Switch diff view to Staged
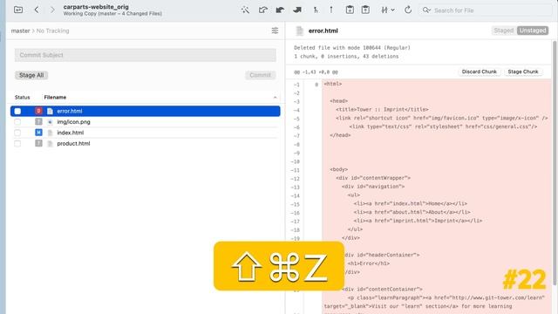This screenshot has width=558, height=314. click(504, 31)
